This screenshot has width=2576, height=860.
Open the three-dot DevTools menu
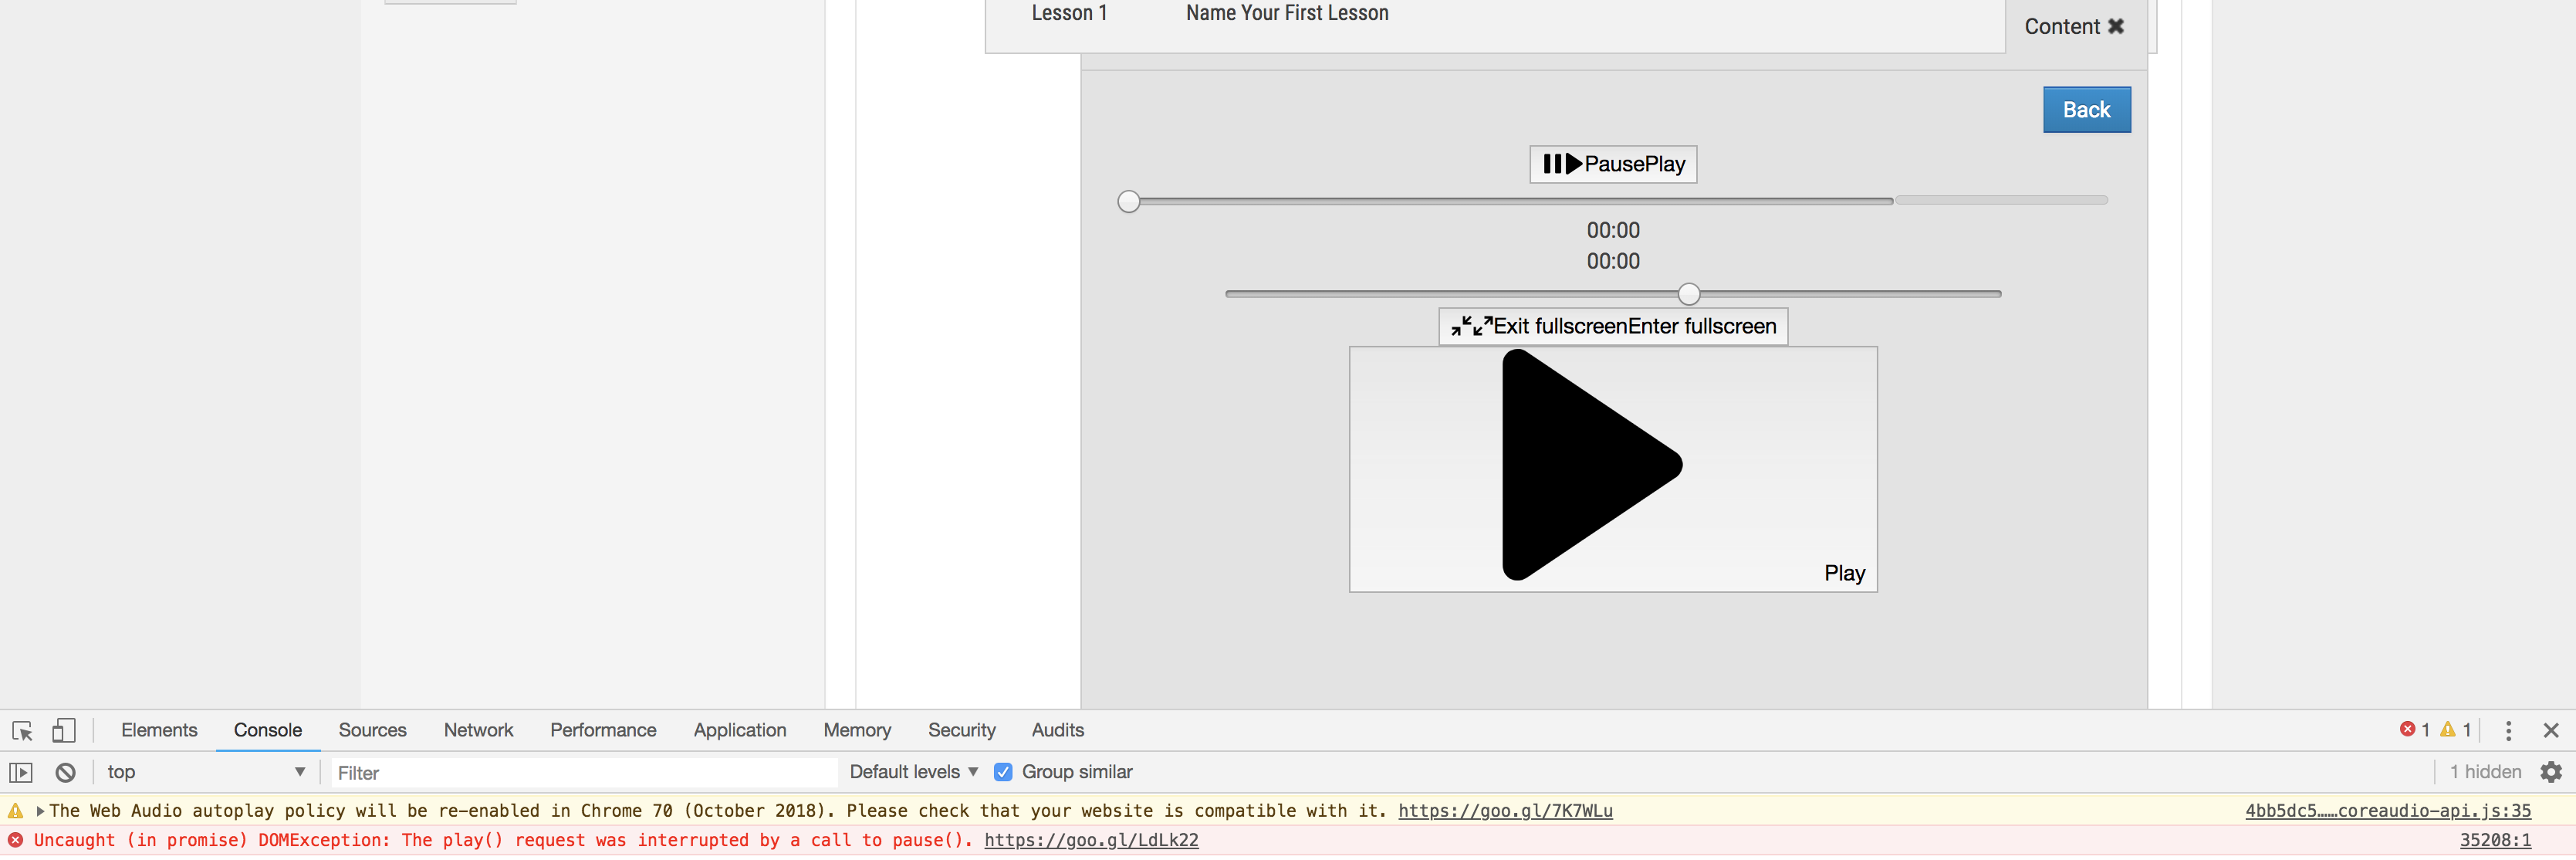[2510, 730]
